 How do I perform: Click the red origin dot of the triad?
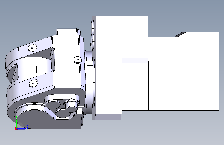16,129
